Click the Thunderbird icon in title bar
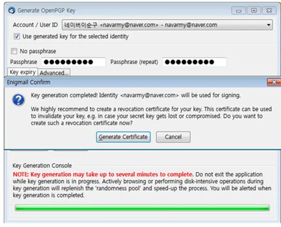The image size is (281, 227). (x=12, y=10)
